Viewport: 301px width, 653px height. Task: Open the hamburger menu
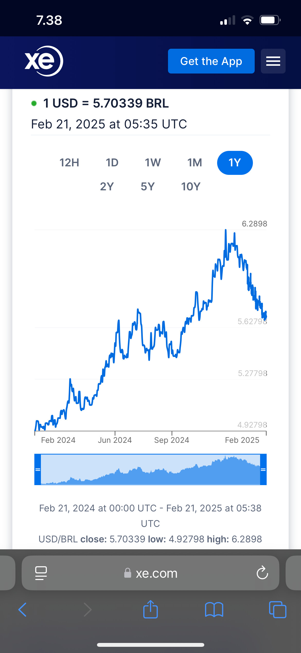tap(273, 61)
